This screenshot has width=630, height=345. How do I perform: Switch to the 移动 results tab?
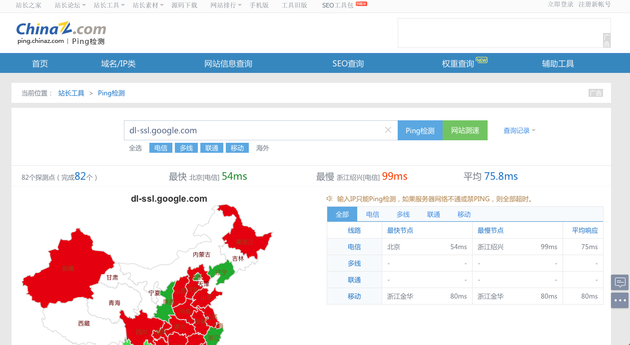coord(464,214)
